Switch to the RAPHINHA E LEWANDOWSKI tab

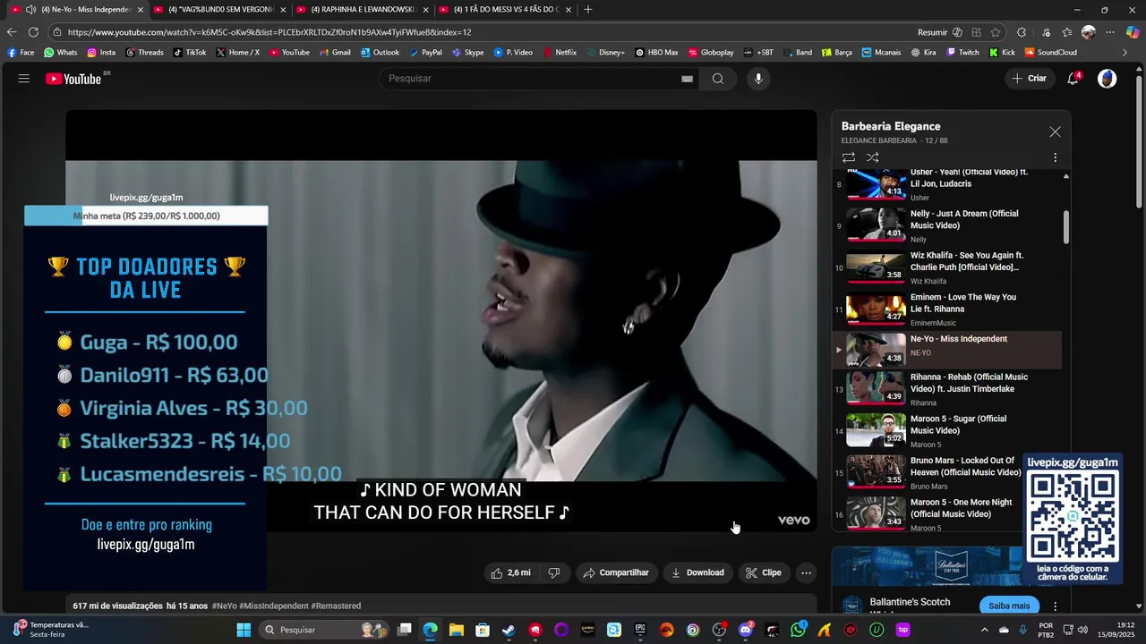(363, 10)
